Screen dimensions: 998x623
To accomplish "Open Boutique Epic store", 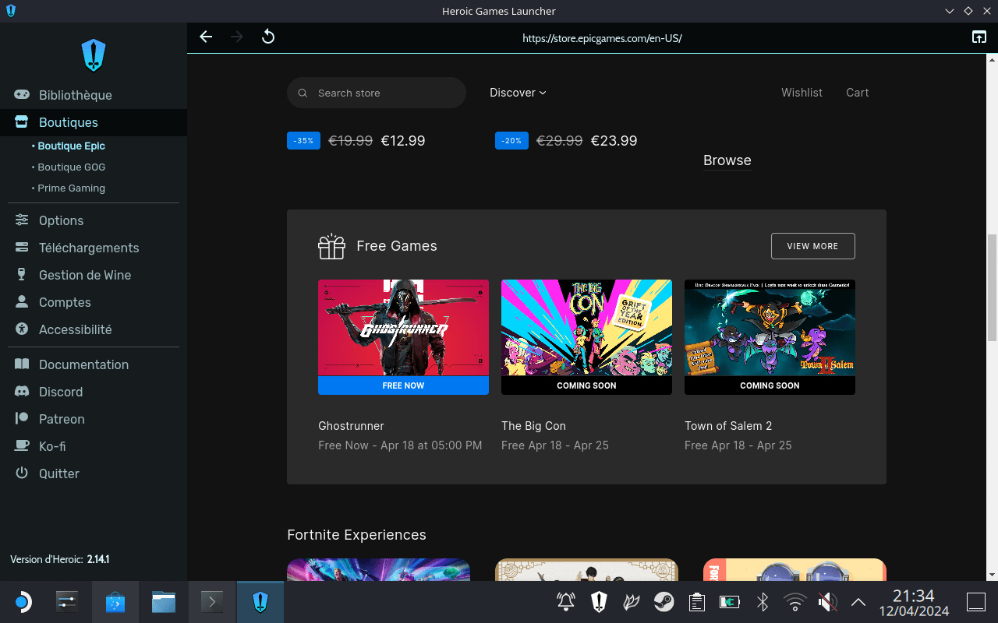I will click(x=71, y=146).
